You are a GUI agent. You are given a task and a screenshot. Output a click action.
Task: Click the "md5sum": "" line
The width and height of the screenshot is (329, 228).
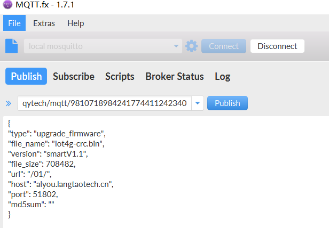pyautogui.click(x=31, y=205)
